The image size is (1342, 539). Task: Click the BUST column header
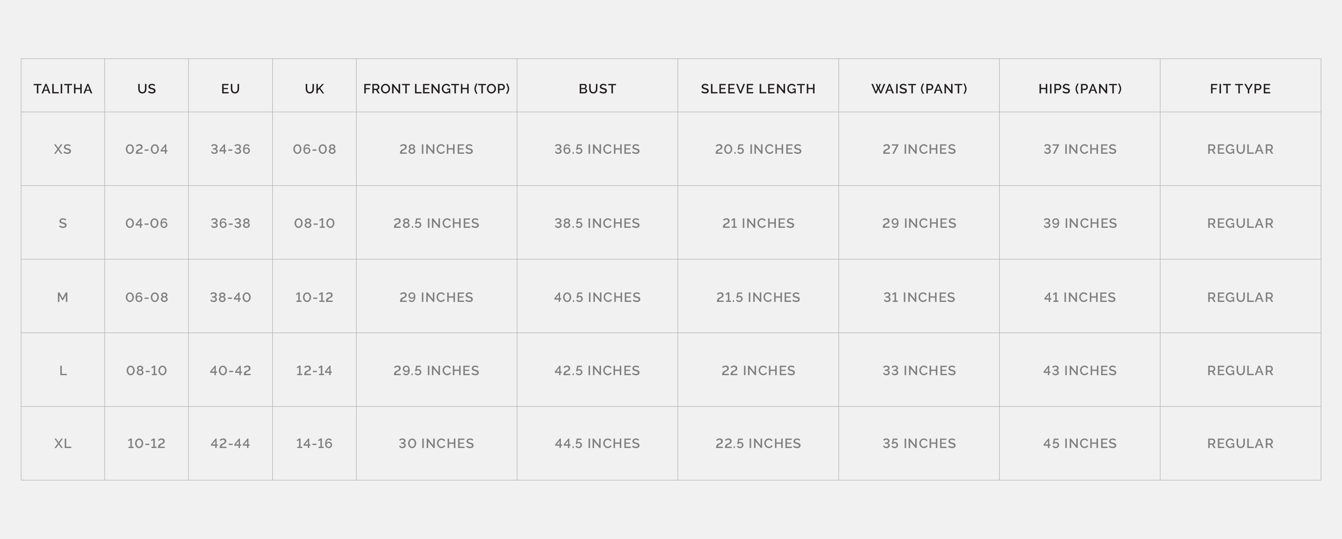pyautogui.click(x=597, y=89)
